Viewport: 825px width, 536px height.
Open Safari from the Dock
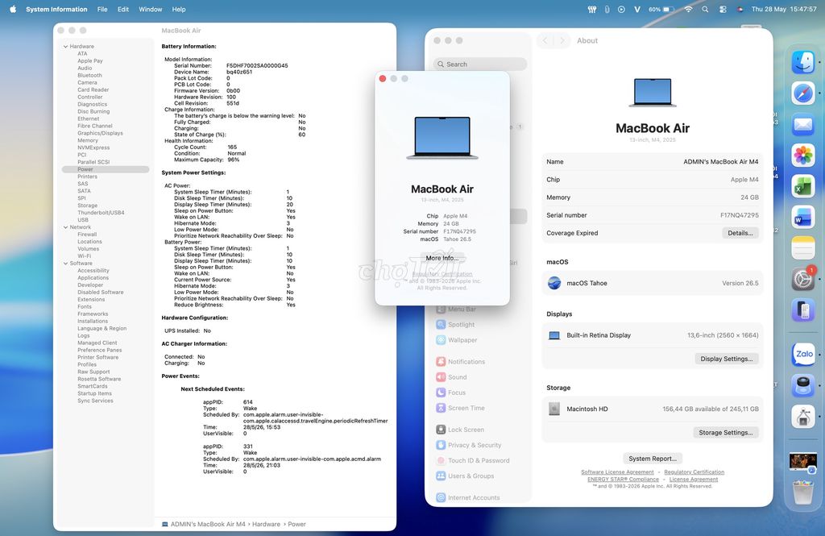(803, 93)
